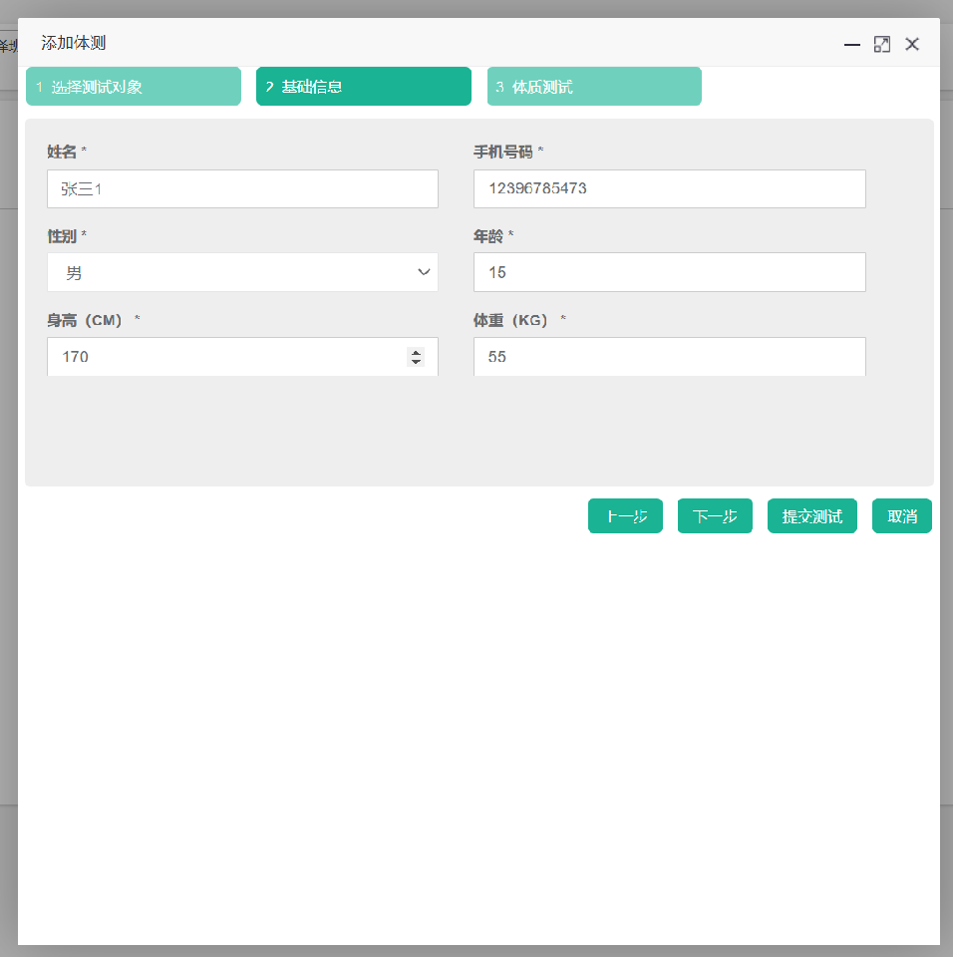
Task: Click the 体重 input showing 55
Action: point(669,356)
